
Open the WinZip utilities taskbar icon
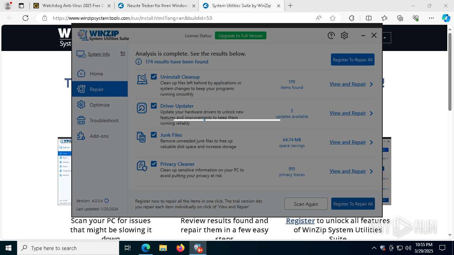pyautogui.click(x=198, y=248)
